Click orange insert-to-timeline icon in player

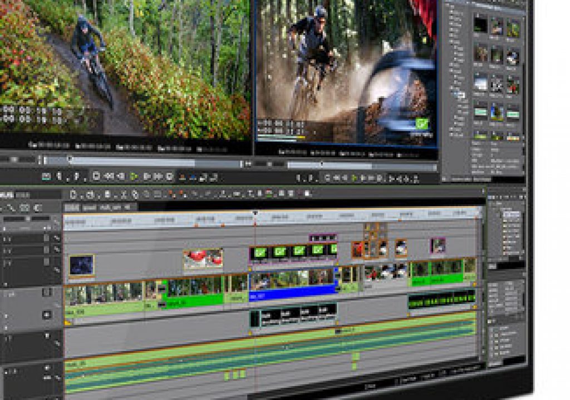click(x=183, y=177)
